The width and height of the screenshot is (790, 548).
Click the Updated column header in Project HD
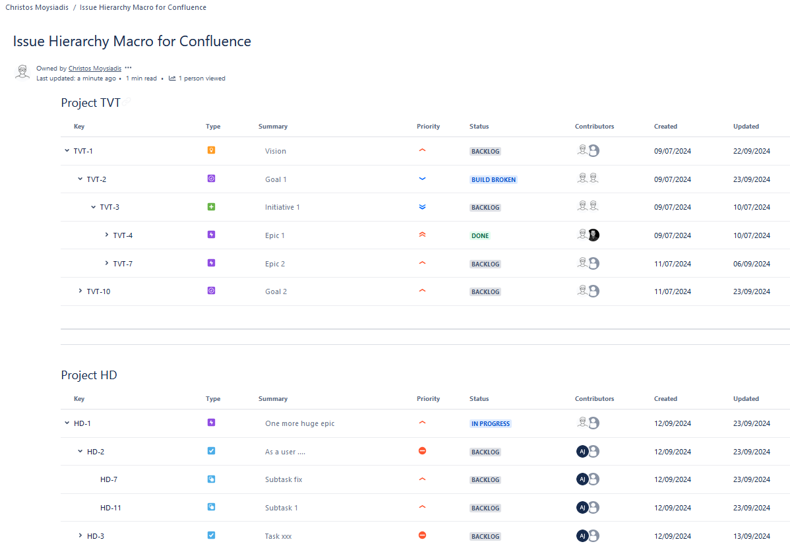[x=746, y=398]
